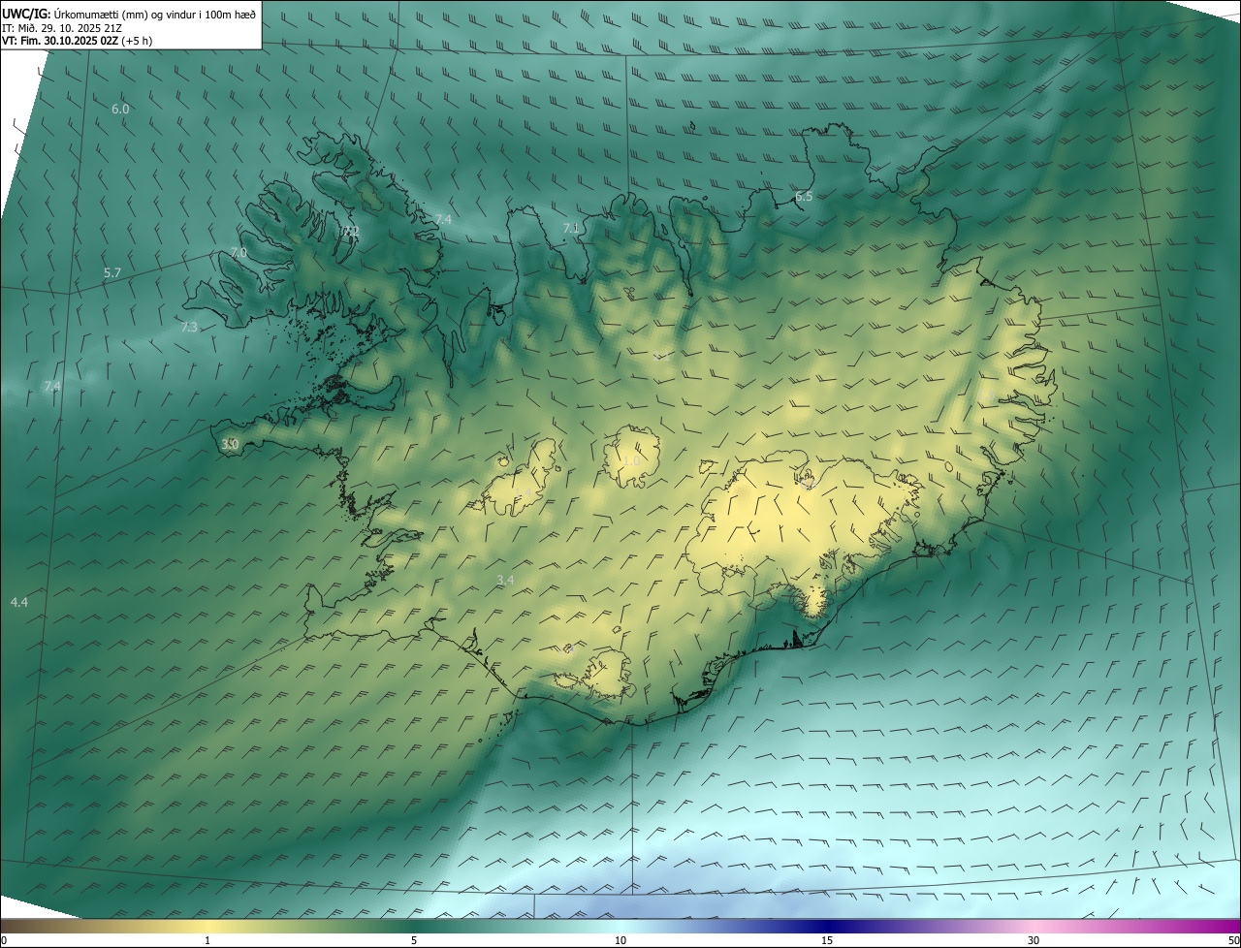
Task: Pick the 7.0 label on the Westfjords
Action: [x=239, y=253]
